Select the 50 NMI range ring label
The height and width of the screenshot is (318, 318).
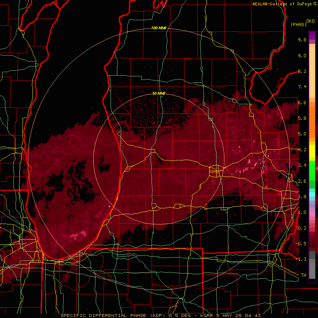pos(159,93)
